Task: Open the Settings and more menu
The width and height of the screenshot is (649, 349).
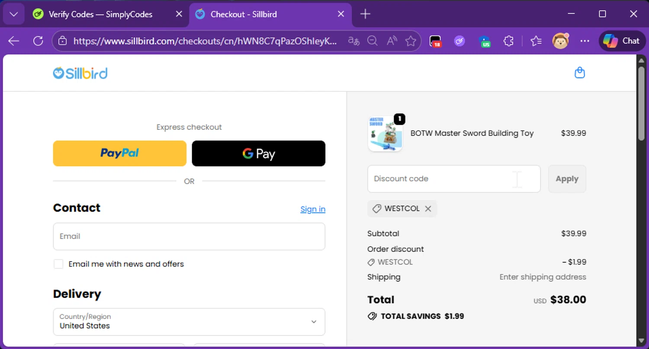Action: pos(585,41)
